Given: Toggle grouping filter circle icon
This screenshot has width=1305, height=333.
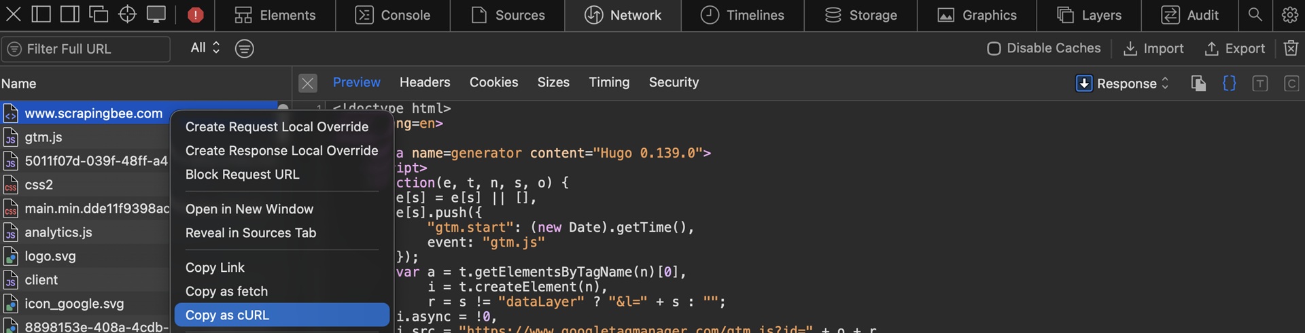Looking at the screenshot, I should tap(245, 48).
